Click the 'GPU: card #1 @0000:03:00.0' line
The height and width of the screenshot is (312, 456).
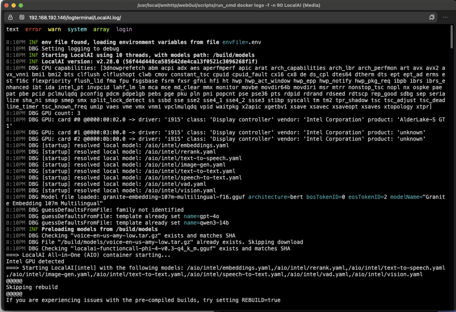click(216, 133)
